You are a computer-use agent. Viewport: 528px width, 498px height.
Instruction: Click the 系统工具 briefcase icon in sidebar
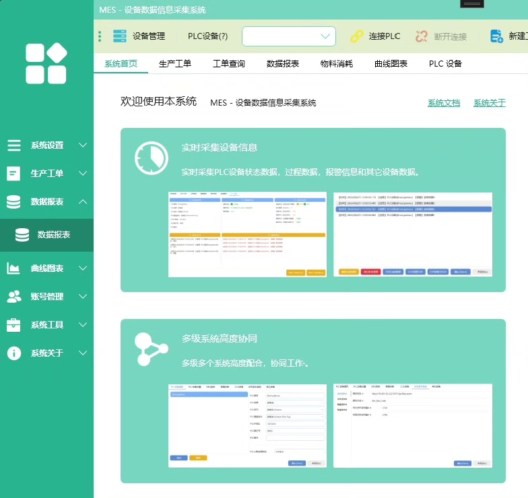[x=13, y=325]
